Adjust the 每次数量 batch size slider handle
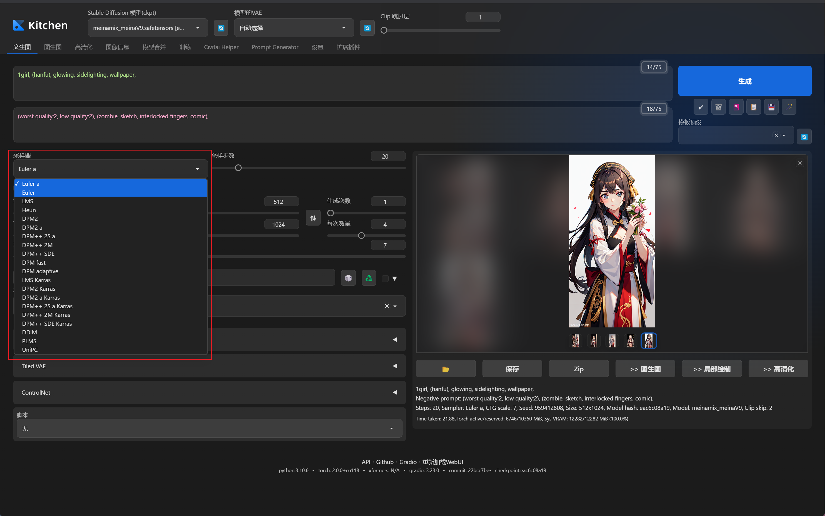 point(361,236)
